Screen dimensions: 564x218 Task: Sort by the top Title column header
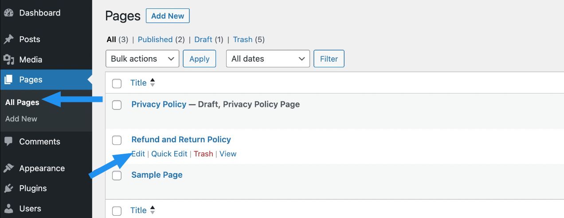[138, 83]
